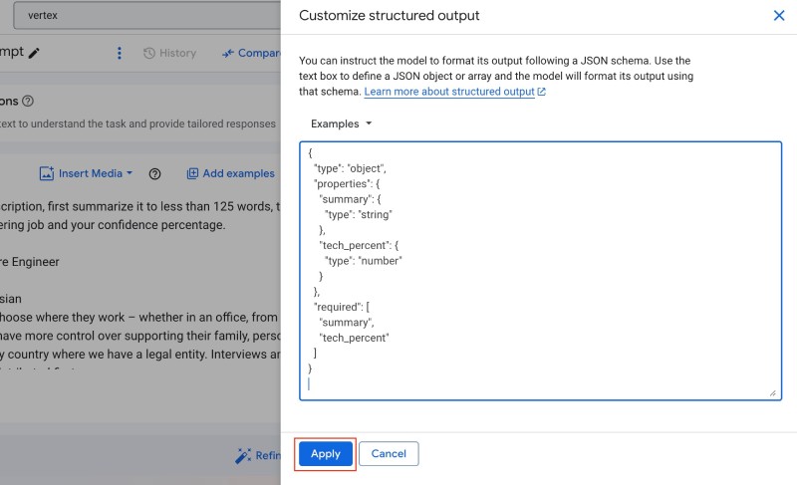Click the "type": "object" line
This screenshot has height=485, width=797.
pos(351,168)
